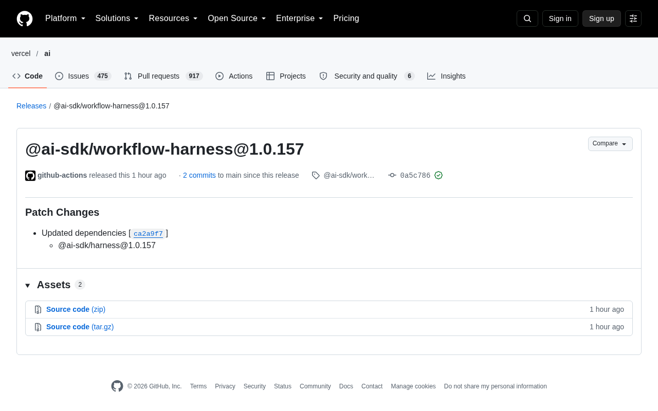Screen dimensions: 658x411
Task: Click the github-actions avatar icon
Action: (30, 176)
